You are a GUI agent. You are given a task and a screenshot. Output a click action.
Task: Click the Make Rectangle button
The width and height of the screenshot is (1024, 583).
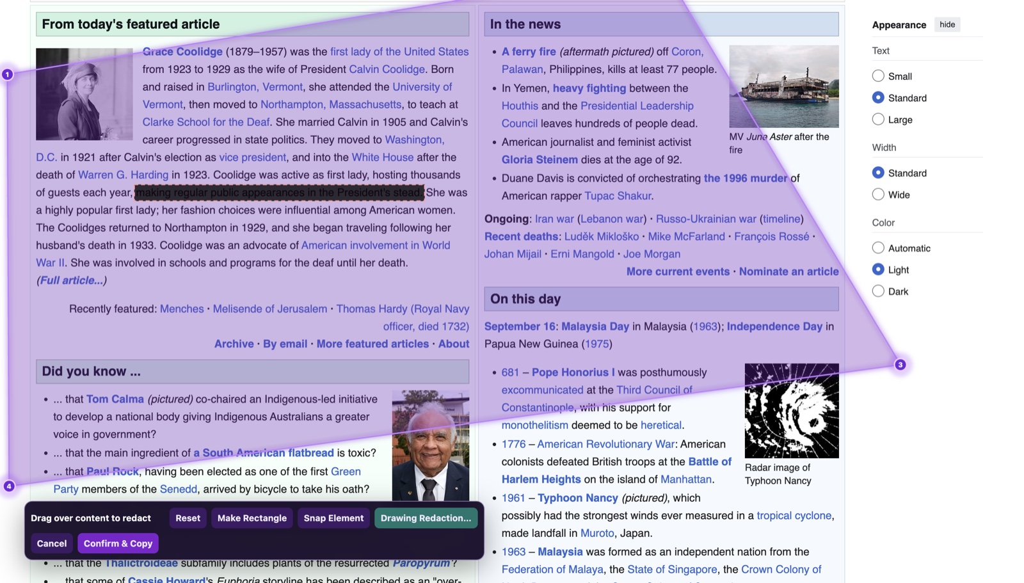252,518
